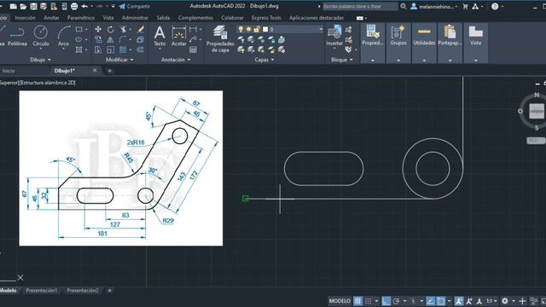The image size is (546, 307).
Task: Select the Scale tool icon
Action: 110,50
